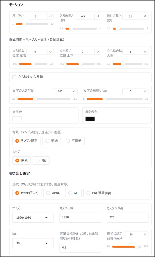Click the 立ち絵の位置 左右 slider handle
Viewport: 155px width, 257px height.
[33, 64]
